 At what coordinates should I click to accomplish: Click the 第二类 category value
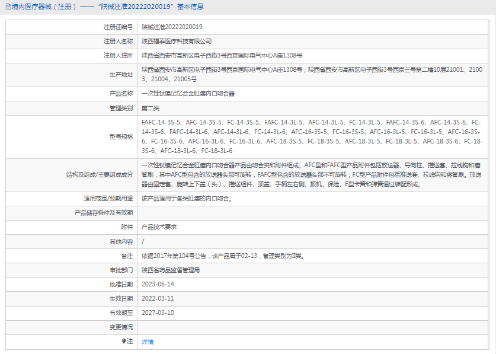(x=151, y=109)
